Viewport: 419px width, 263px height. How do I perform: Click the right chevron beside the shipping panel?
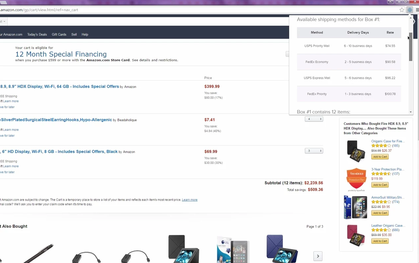(x=413, y=21)
